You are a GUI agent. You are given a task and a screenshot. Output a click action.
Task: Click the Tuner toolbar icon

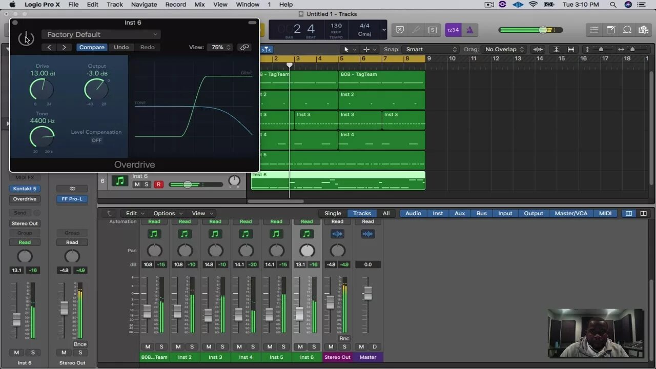[416, 30]
